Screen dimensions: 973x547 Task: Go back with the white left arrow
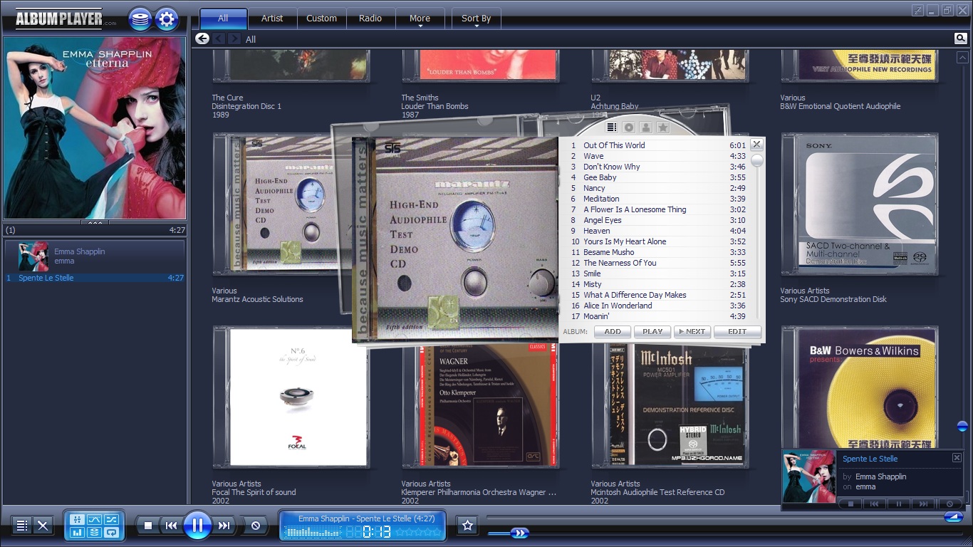[x=202, y=38]
